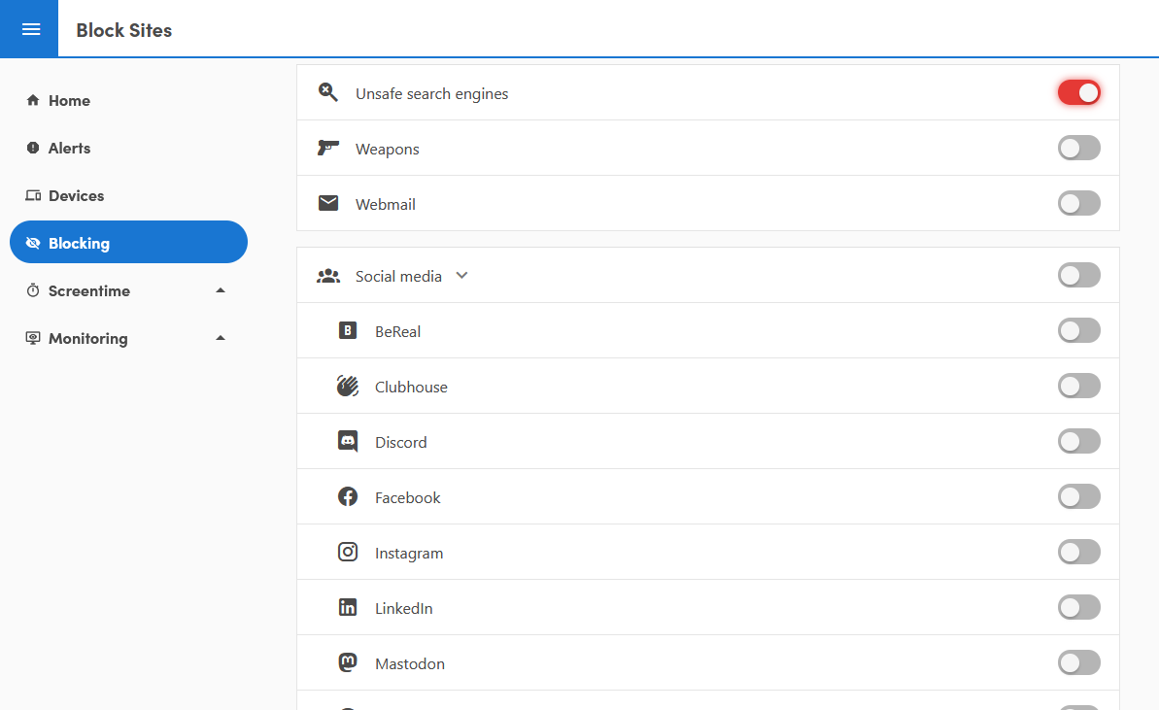Click the Discord logo icon
The height and width of the screenshot is (710, 1159).
coord(348,441)
